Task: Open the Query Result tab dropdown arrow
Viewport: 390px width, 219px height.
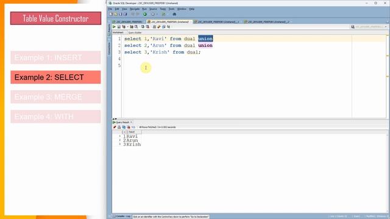Action: [131, 122]
